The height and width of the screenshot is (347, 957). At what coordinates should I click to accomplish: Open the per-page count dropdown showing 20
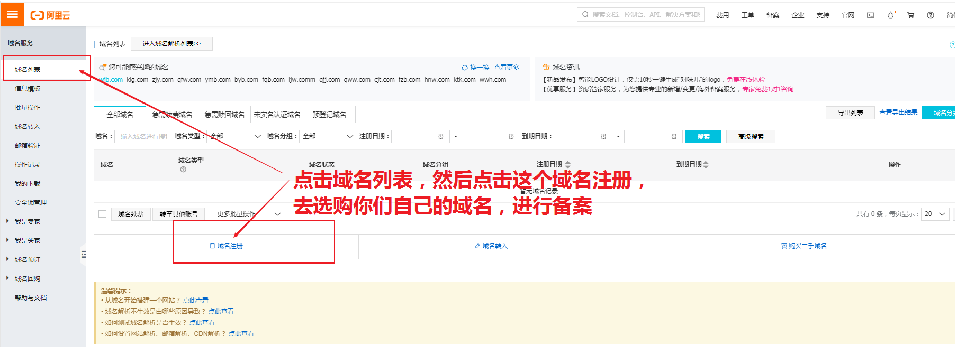point(935,214)
